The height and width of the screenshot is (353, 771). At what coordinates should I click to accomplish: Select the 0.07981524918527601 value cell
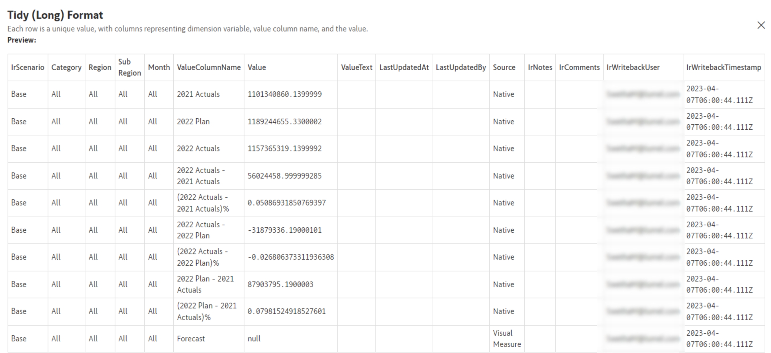[286, 312]
